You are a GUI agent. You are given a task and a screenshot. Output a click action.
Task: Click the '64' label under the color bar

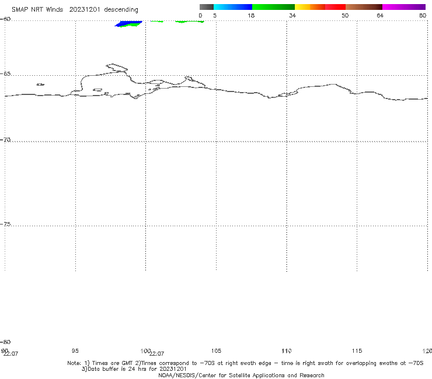click(x=380, y=15)
